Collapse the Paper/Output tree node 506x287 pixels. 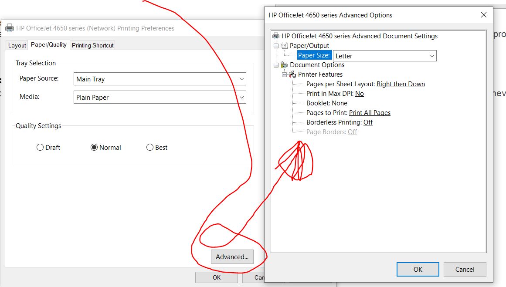pyautogui.click(x=276, y=46)
